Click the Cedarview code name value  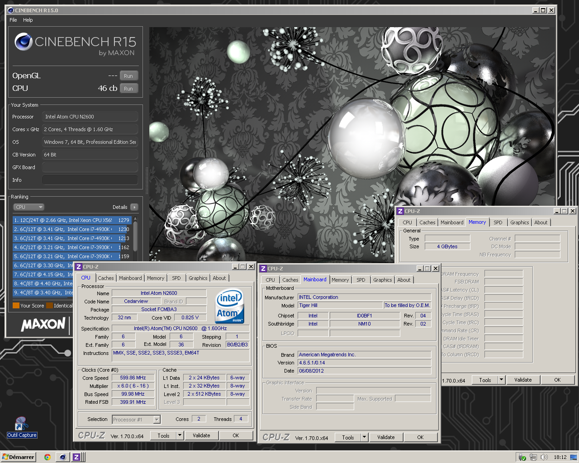[136, 301]
